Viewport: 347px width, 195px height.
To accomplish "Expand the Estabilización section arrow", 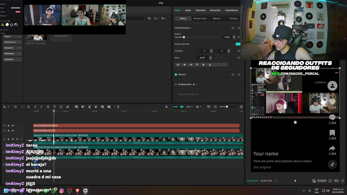I will coord(196,84).
